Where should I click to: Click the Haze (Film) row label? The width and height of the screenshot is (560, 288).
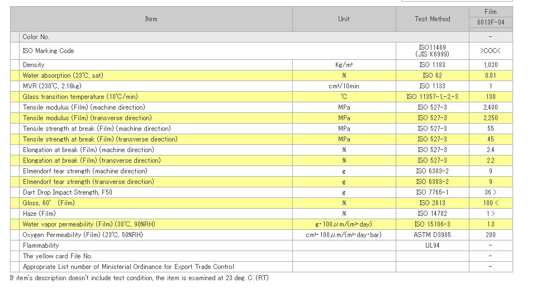[x=39, y=214]
